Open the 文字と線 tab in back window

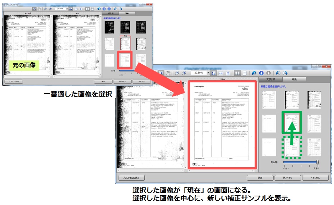110,13
